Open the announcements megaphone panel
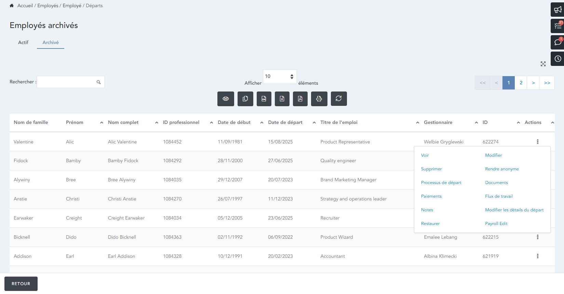The height and width of the screenshot is (294, 564). pos(558,10)
